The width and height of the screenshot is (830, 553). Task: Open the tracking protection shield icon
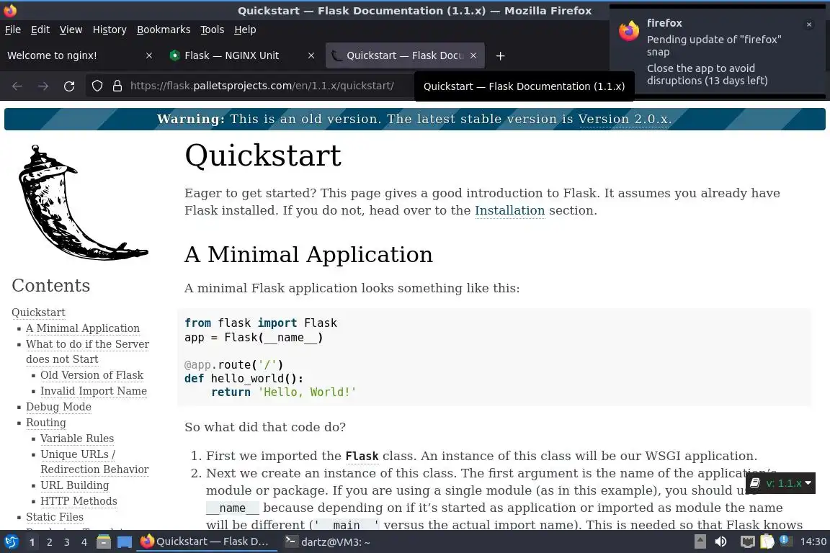pyautogui.click(x=97, y=86)
